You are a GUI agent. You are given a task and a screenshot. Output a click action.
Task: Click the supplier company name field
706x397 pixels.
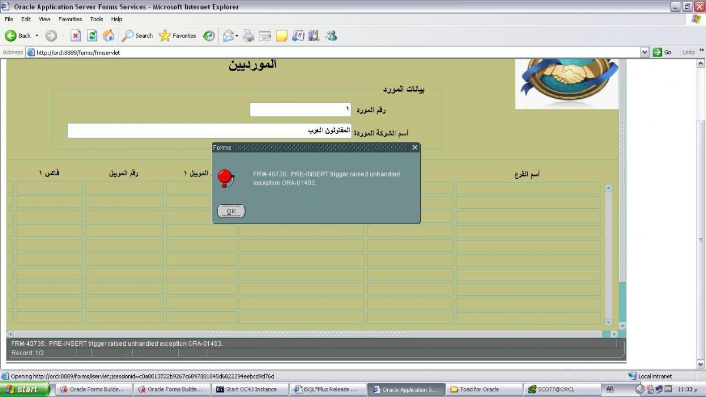pyautogui.click(x=209, y=131)
